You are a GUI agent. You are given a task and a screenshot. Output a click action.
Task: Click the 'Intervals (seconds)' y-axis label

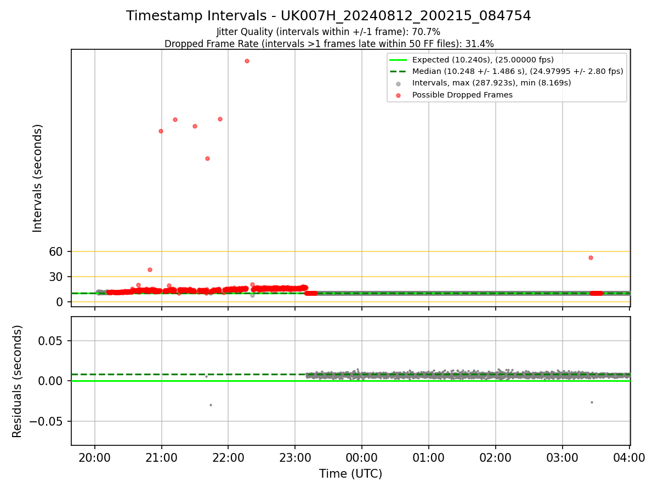tap(38, 178)
